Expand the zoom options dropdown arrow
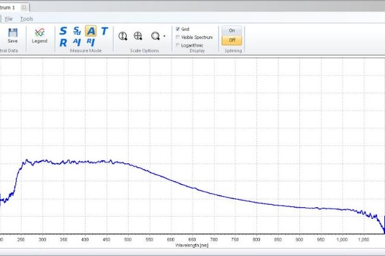The width and height of the screenshot is (385, 256). pos(164,36)
